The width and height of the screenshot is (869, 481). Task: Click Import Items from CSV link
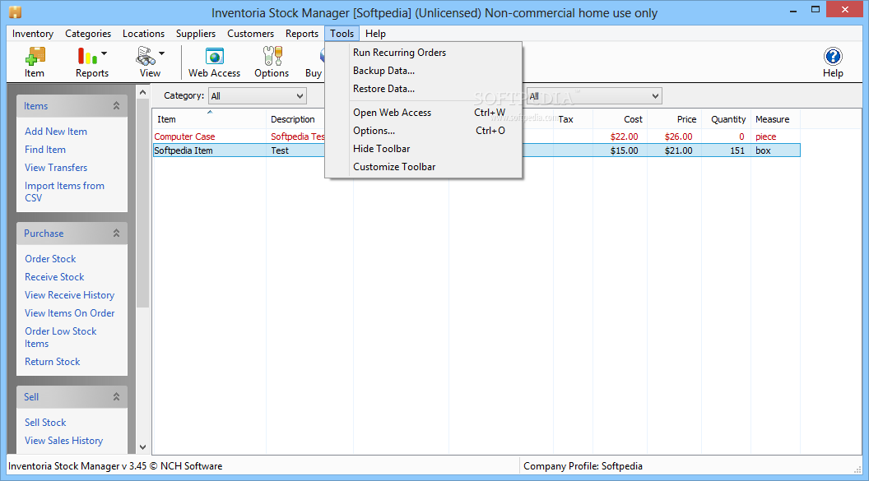point(64,192)
